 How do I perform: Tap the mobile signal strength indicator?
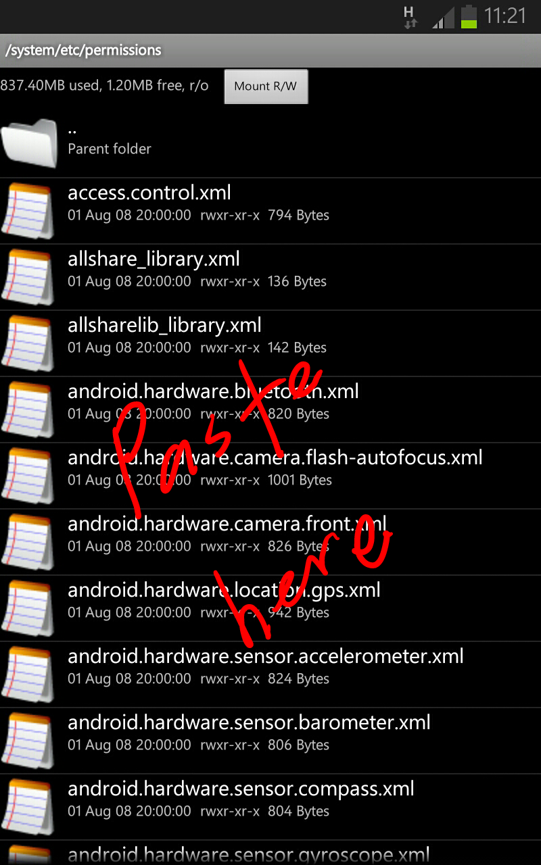[443, 18]
